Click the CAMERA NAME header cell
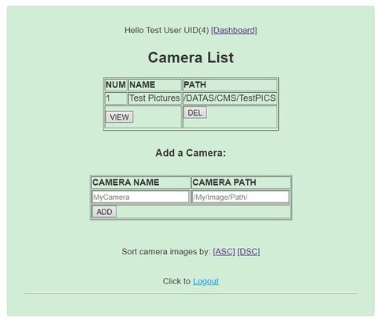The width and height of the screenshot is (378, 322). (x=140, y=183)
